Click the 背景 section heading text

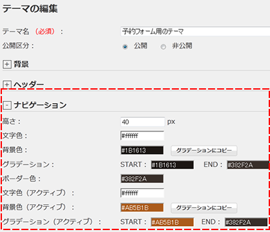tap(21, 64)
